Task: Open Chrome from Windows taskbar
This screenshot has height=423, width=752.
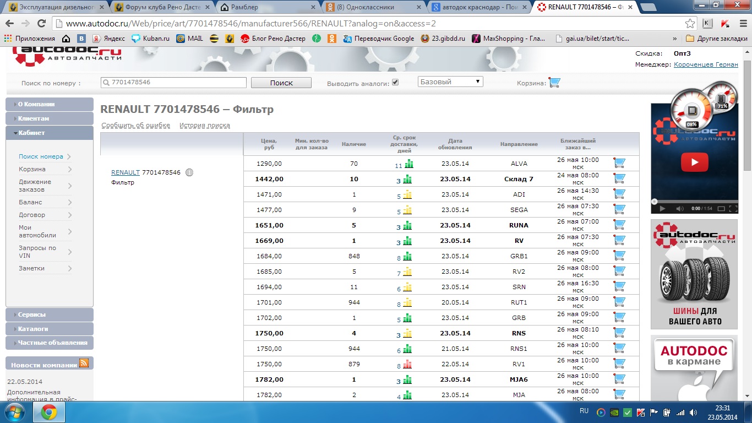Action: [x=49, y=412]
